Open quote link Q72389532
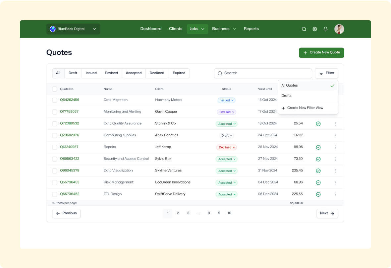The height and width of the screenshot is (268, 391). tap(70, 123)
